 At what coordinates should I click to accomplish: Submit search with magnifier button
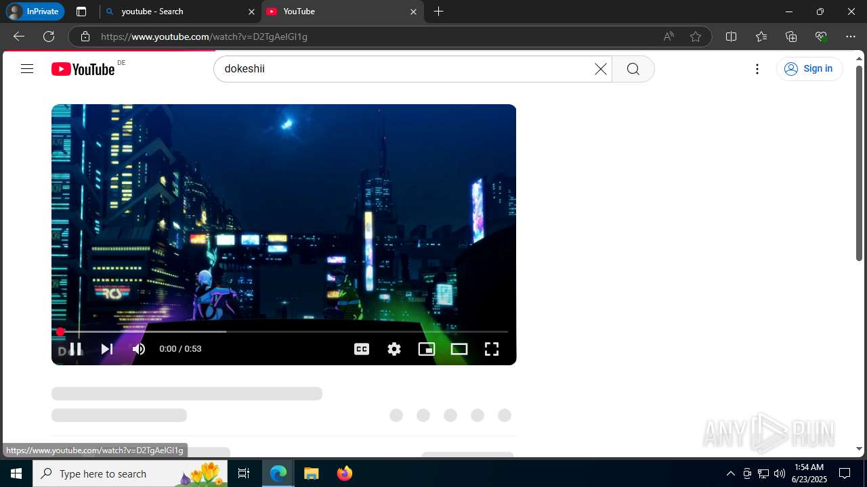tap(633, 69)
